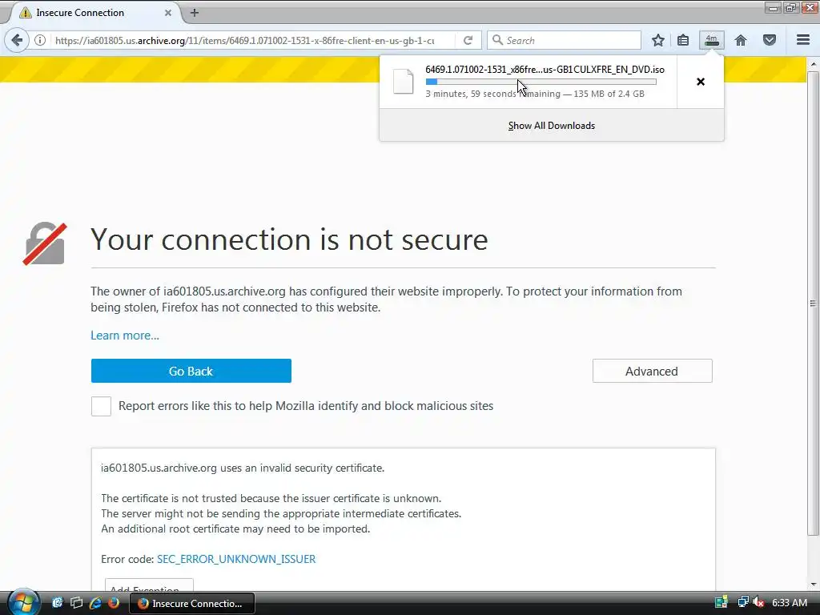The height and width of the screenshot is (615, 820).
Task: Click the Add Exception button
Action: click(x=149, y=585)
